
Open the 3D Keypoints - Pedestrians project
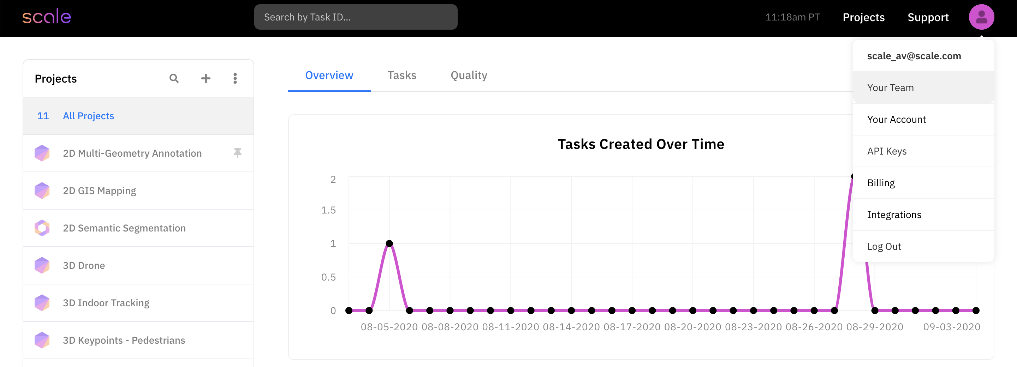[x=138, y=340]
